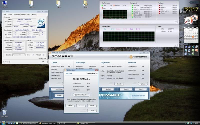Click OK in the CPU-Z window

coord(43,62)
